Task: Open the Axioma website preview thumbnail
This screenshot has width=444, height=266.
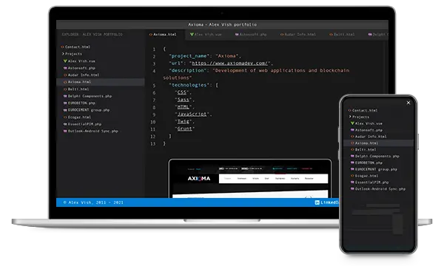Action: coord(250,179)
